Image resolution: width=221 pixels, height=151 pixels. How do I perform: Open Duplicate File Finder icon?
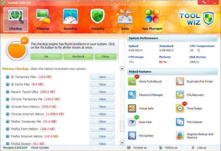(180, 82)
